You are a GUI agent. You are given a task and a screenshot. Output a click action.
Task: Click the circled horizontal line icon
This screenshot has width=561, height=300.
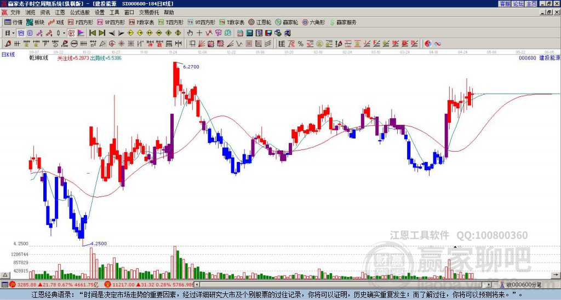tap(74, 44)
